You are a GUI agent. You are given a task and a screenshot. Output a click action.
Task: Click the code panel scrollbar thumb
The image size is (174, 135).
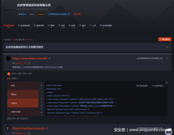tap(166, 83)
